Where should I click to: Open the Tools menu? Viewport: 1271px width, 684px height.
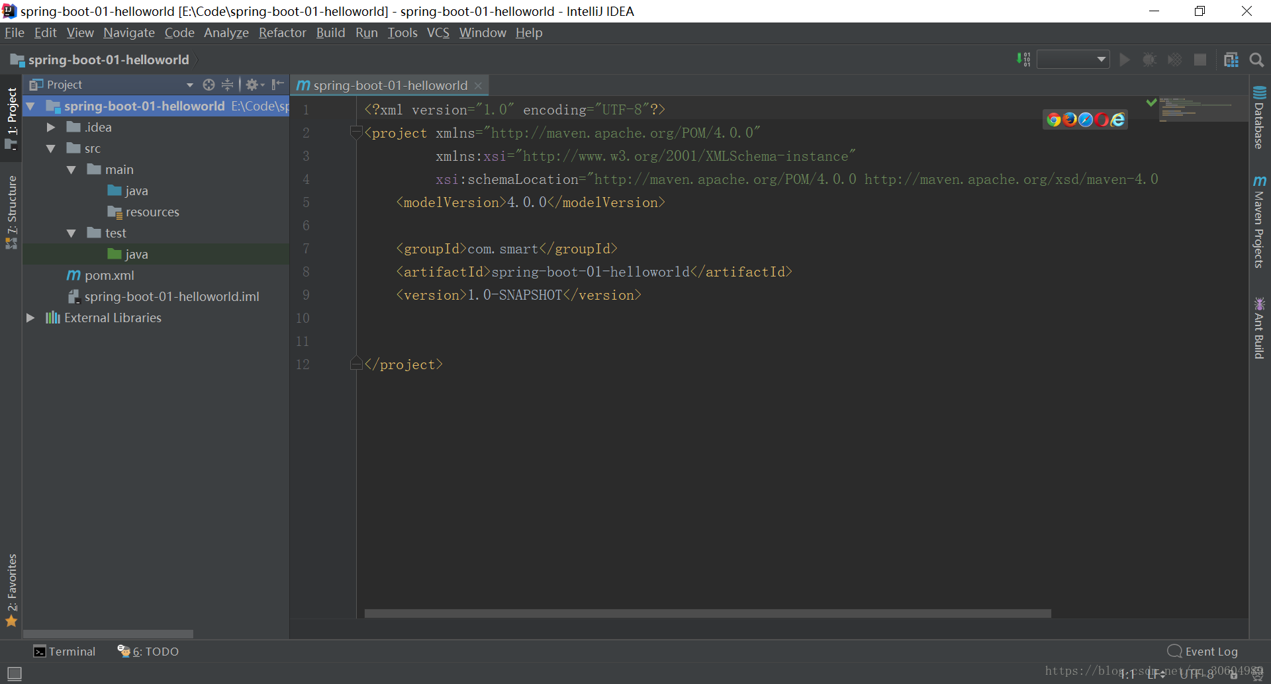pos(402,32)
